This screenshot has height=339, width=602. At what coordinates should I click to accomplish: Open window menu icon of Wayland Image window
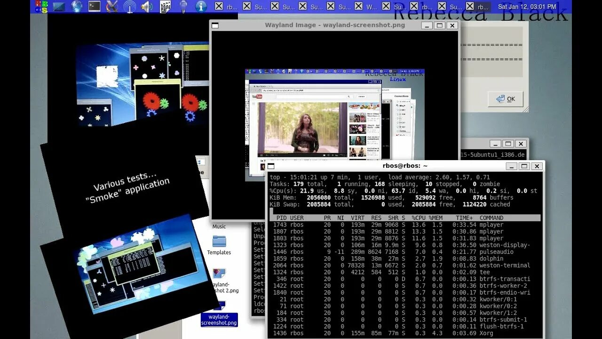(x=215, y=25)
